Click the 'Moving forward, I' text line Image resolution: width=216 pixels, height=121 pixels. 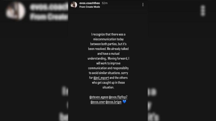click(119, 58)
